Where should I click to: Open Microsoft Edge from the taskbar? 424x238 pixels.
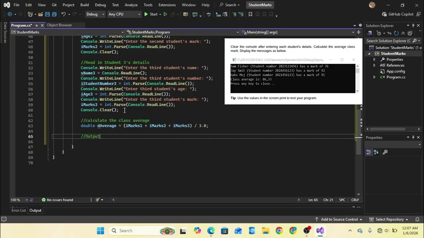point(211,231)
